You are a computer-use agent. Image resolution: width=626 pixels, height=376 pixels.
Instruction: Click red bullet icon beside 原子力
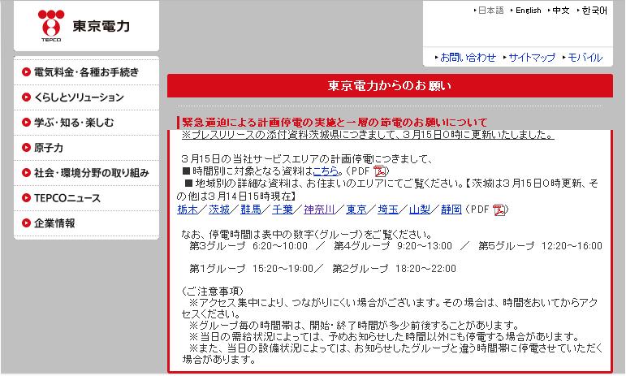click(x=26, y=148)
